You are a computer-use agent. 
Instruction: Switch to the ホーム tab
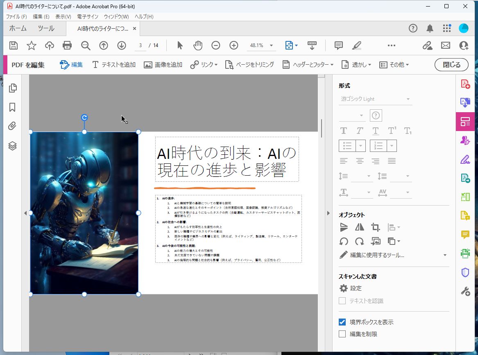pos(18,28)
